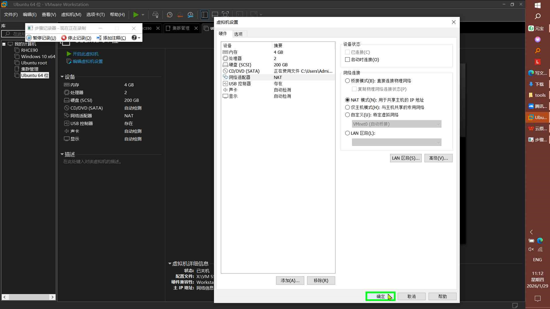Click the take snapshot clock icon

170,15
